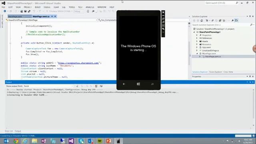Open the Show output from Build dropdown
This screenshot has height=144, width=256.
point(48,86)
